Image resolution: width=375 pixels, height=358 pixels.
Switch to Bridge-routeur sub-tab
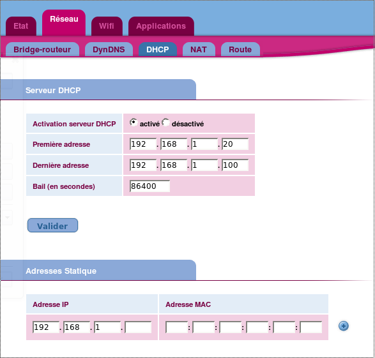(42, 49)
